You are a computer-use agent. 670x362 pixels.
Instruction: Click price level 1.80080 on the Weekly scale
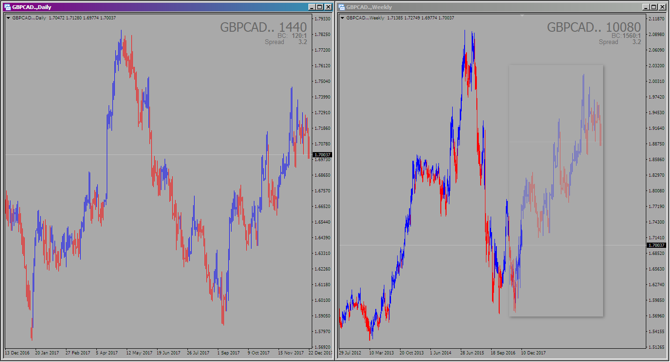pyautogui.click(x=657, y=191)
